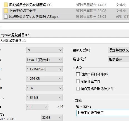Click date 9月9日星期三 23:05
The image size is (129, 121).
(91, 17)
